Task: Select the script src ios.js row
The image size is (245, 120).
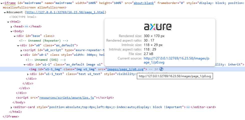Action: click(65, 98)
